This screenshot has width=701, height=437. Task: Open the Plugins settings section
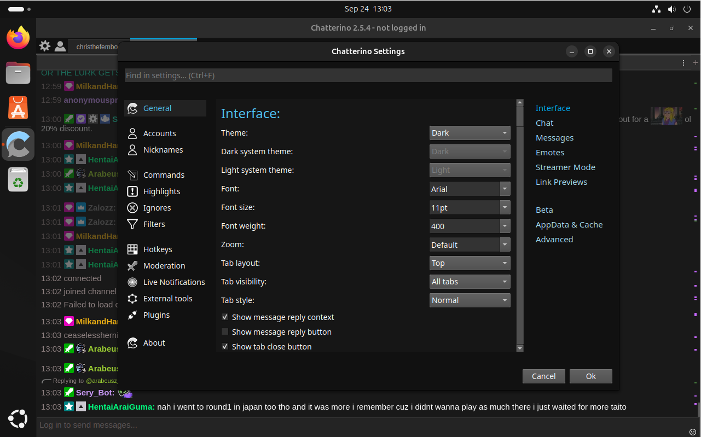click(x=158, y=314)
